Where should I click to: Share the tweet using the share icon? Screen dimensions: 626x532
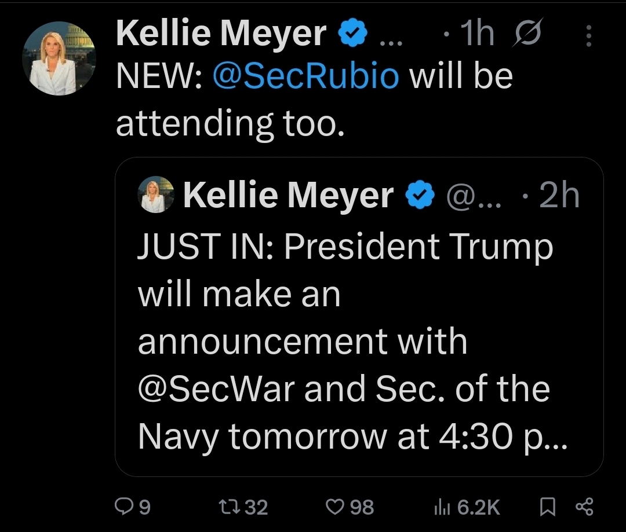tap(583, 508)
